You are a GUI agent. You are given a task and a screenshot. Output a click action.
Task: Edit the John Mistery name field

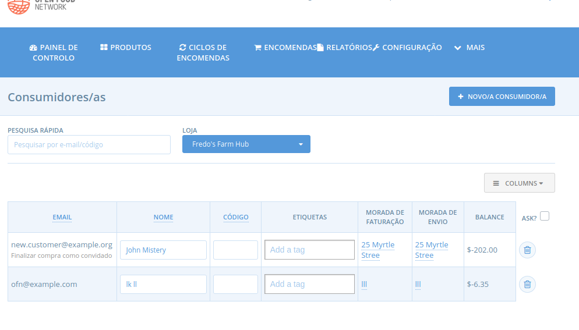163,250
